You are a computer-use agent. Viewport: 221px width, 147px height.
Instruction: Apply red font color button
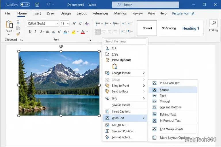pyautogui.click(x=83, y=32)
